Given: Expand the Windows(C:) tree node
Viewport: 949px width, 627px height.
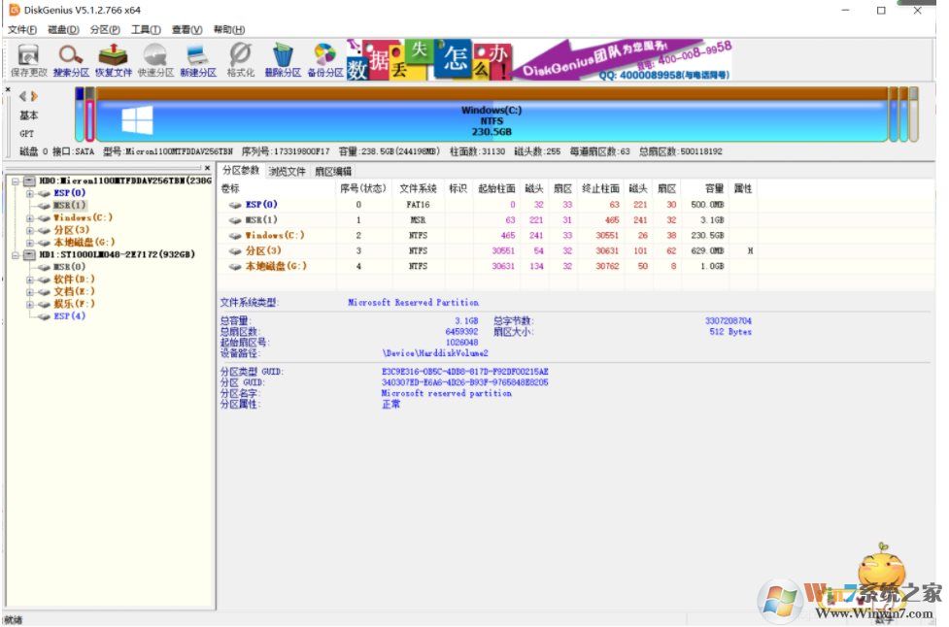Looking at the screenshot, I should click(x=30, y=217).
